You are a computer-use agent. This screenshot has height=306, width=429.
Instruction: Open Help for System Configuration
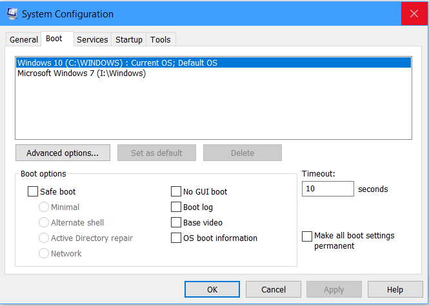[x=395, y=289]
